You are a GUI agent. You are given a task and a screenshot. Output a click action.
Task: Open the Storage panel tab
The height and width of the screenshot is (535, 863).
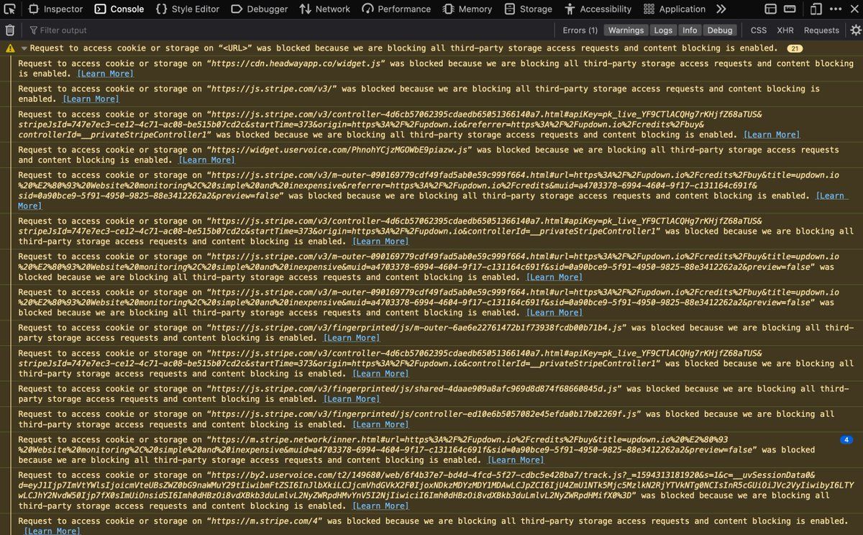(x=529, y=9)
